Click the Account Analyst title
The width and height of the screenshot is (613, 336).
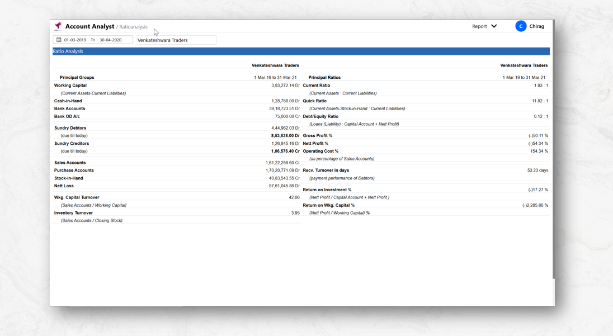pyautogui.click(x=89, y=26)
